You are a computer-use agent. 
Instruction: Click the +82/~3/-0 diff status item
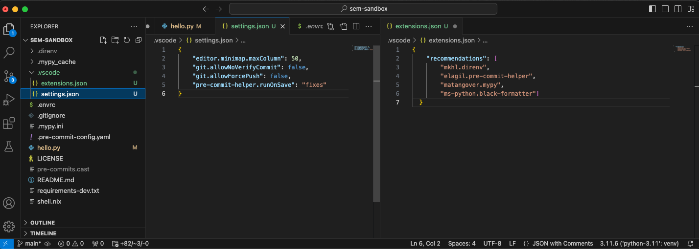tap(130, 244)
